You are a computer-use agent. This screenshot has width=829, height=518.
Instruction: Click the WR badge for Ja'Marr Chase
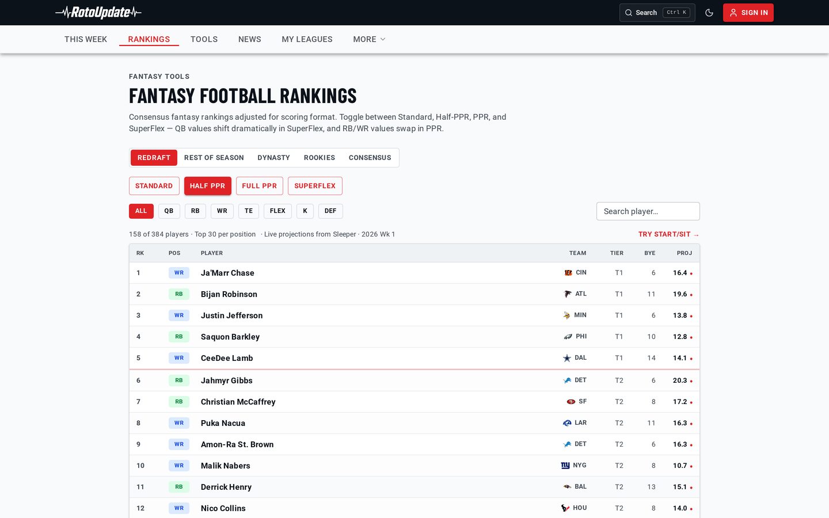pos(179,273)
